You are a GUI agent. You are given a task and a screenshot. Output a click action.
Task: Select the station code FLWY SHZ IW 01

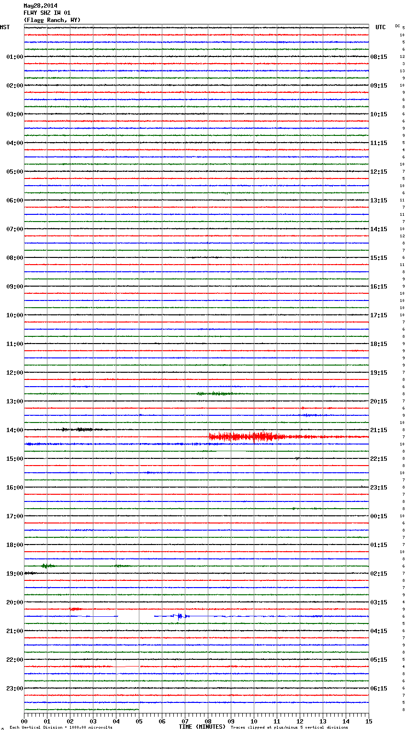(x=47, y=13)
